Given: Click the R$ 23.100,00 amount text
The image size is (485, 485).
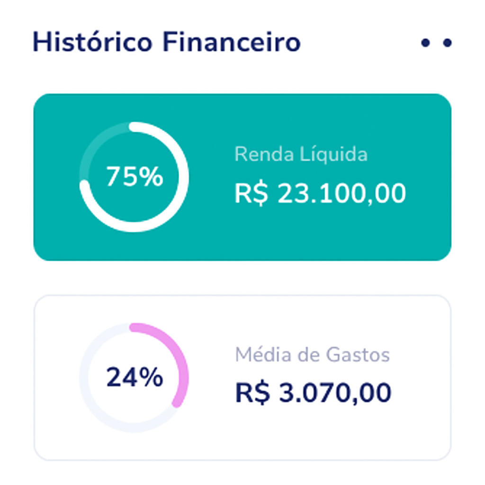Looking at the screenshot, I should click(320, 192).
